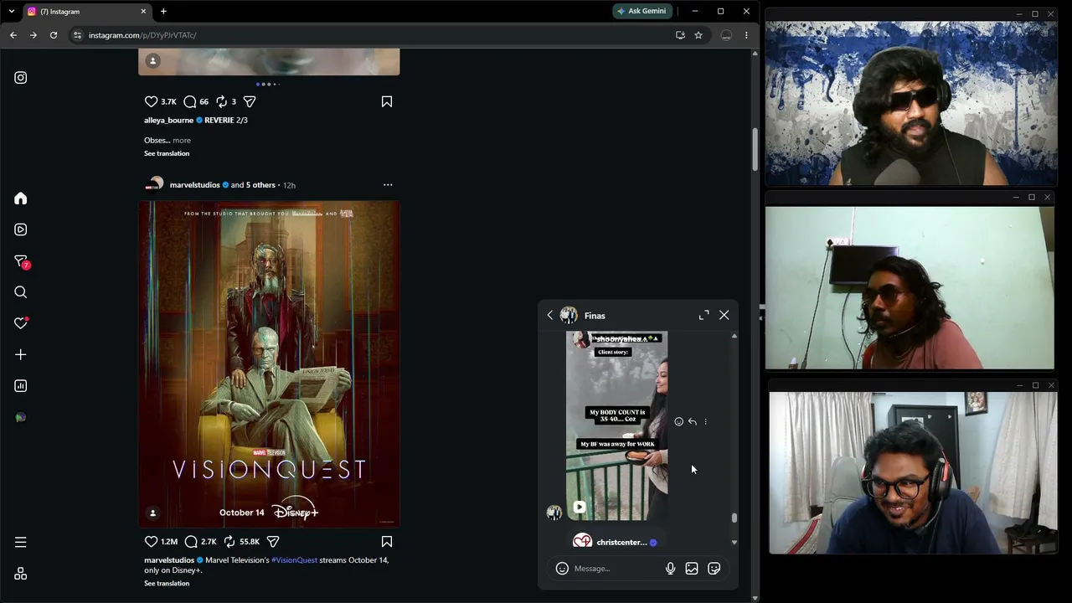Create a new post with the plus icon
Image resolution: width=1072 pixels, height=603 pixels.
point(21,355)
